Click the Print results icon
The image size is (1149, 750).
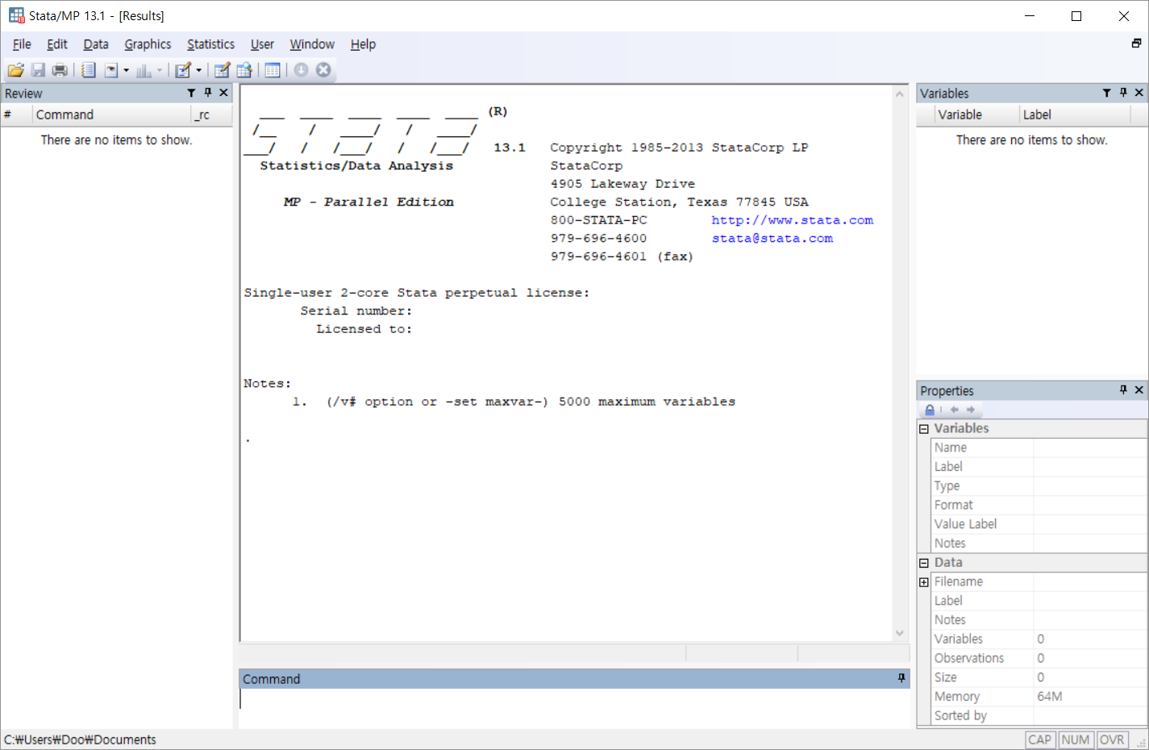click(60, 70)
